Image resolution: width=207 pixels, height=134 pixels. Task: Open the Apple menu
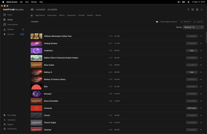3,2
